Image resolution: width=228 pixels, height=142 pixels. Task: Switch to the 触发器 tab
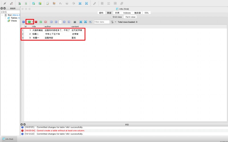(x=138, y=13)
